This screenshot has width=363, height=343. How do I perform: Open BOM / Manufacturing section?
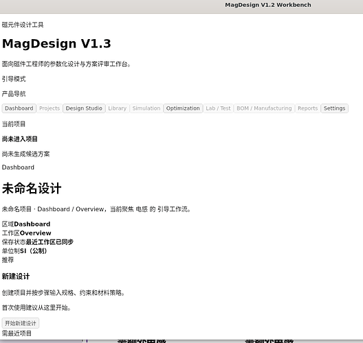264,108
